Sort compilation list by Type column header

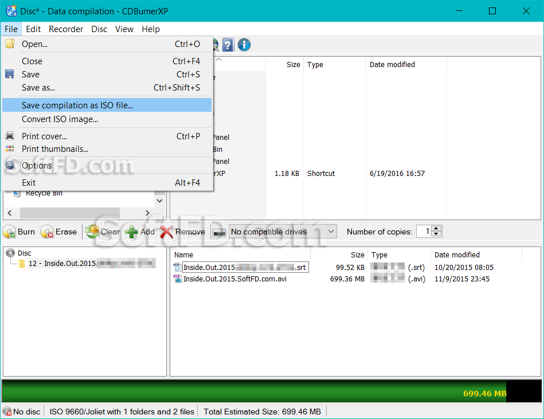click(x=400, y=255)
